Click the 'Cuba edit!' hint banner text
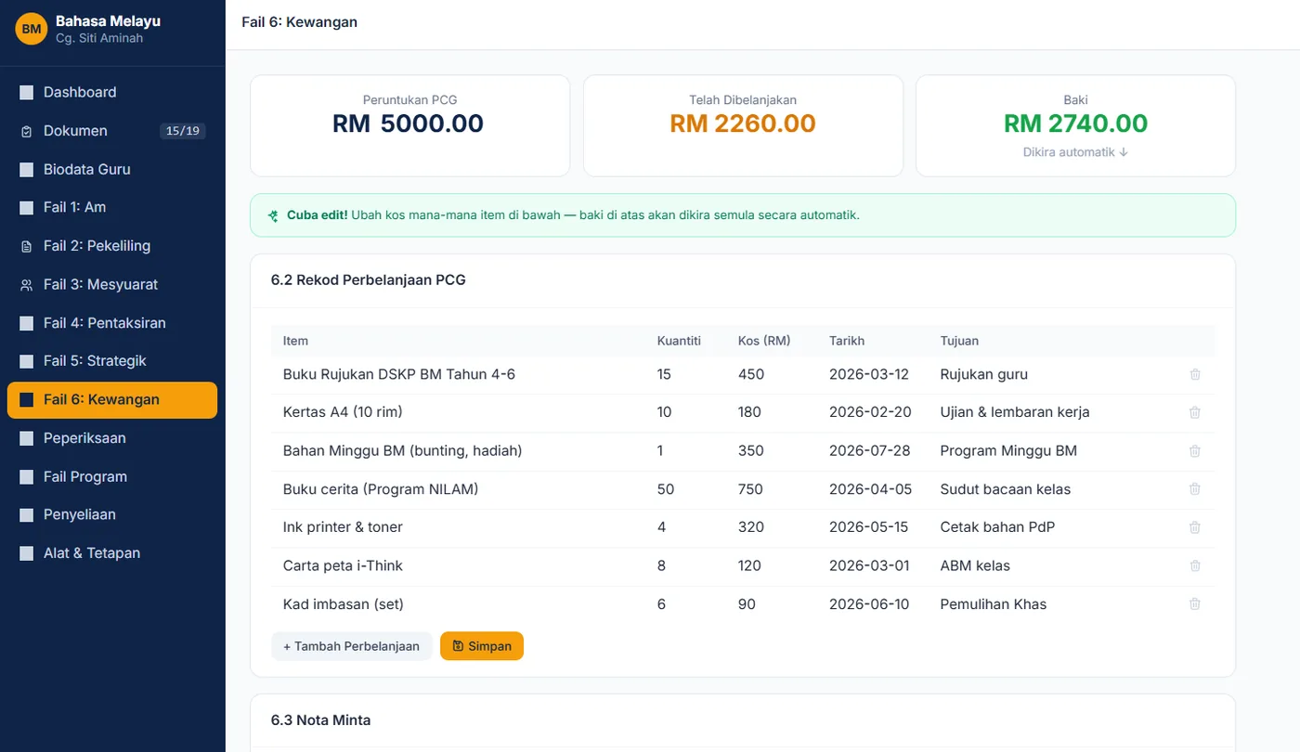This screenshot has width=1300, height=752. coord(573,215)
